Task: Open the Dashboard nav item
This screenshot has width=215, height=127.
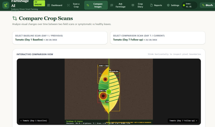Action: 55,5
